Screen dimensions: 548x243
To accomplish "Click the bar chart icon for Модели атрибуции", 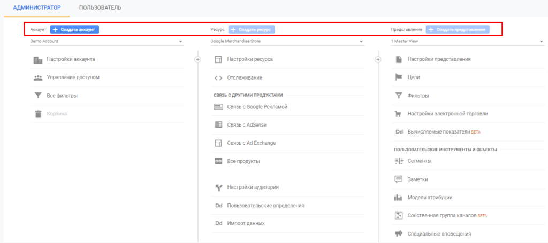I will coord(399,198).
